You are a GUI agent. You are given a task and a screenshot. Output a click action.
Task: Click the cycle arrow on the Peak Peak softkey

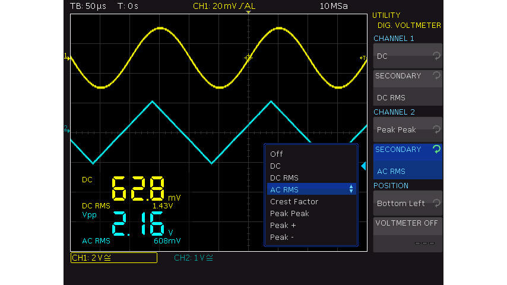(435, 129)
